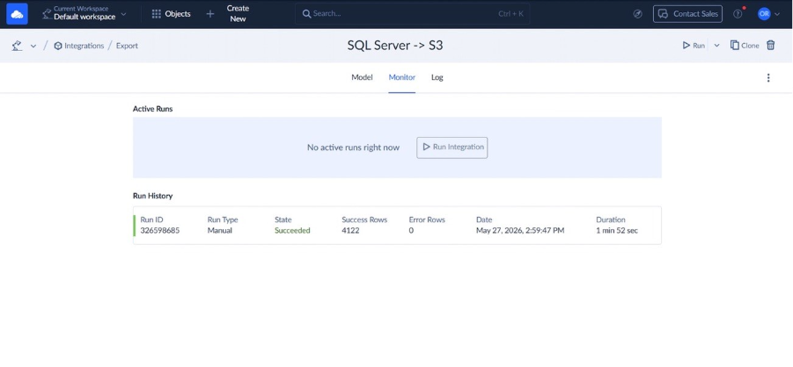Image resolution: width=793 pixels, height=367 pixels.
Task: Open the Log tab
Action: [437, 77]
